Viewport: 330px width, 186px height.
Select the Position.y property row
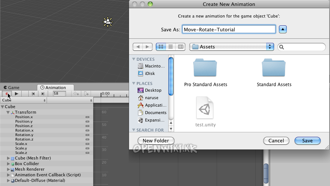click(x=47, y=122)
